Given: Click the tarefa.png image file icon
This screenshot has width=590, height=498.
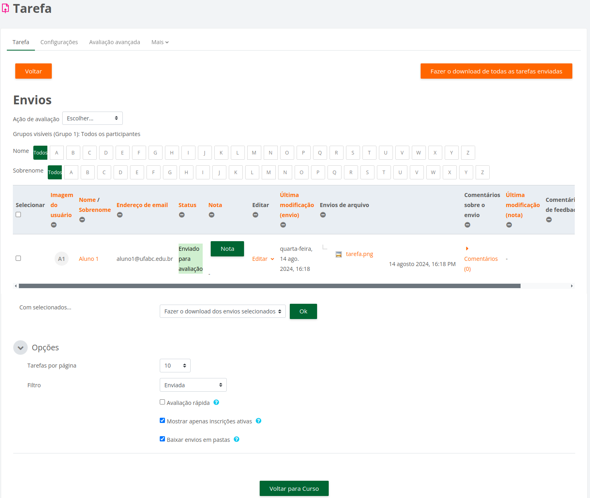Looking at the screenshot, I should (339, 254).
